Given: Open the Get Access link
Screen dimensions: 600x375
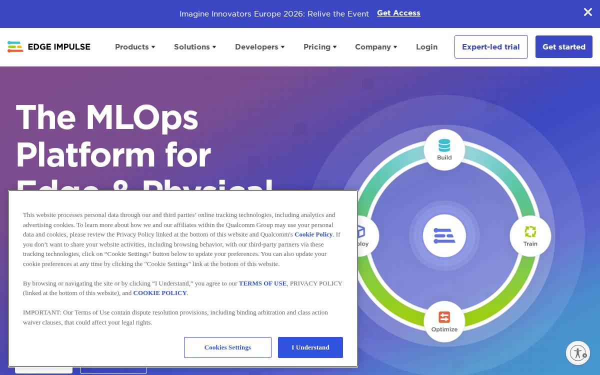Looking at the screenshot, I should 398,13.
